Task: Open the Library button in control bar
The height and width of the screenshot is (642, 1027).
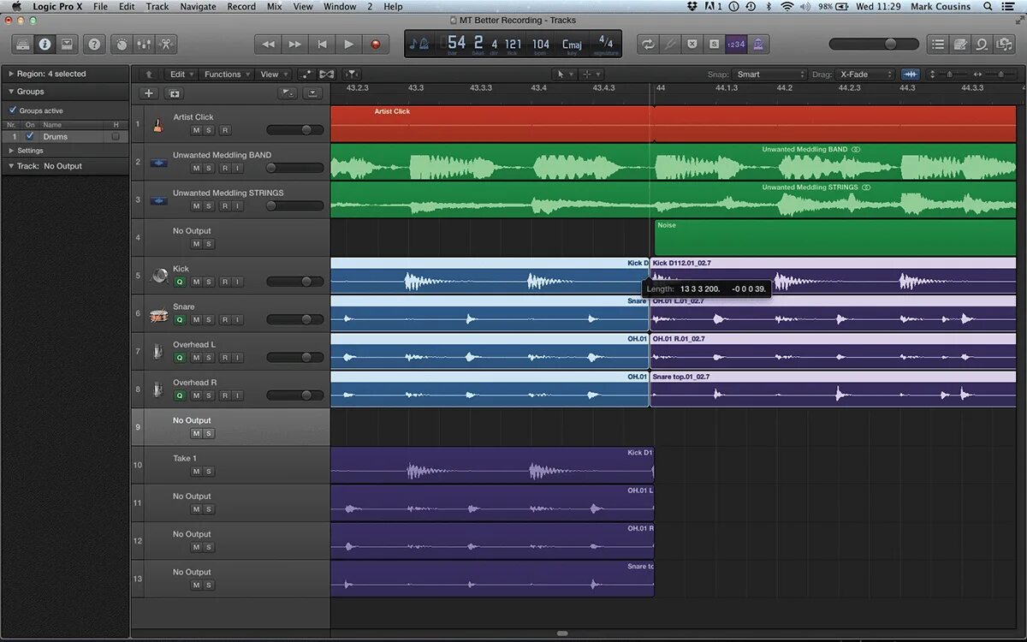Action: pos(22,44)
